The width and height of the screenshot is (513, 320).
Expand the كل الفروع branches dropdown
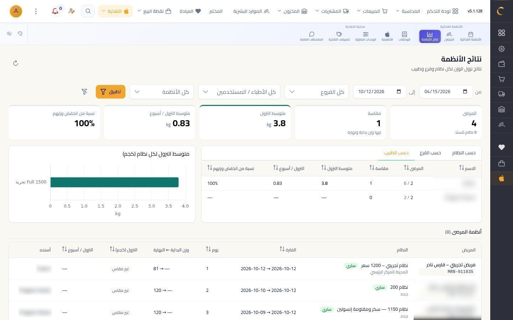coord(317,92)
